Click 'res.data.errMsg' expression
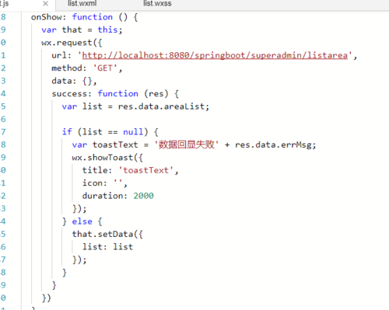This screenshot has height=310, width=389. (x=273, y=145)
